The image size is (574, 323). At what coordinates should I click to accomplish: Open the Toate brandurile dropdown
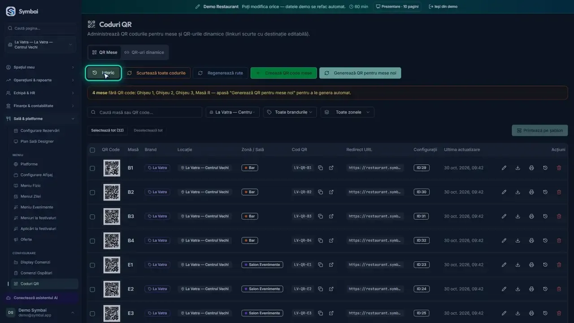click(x=290, y=112)
